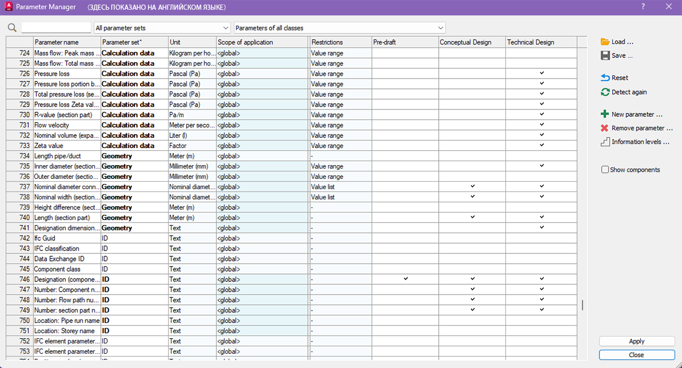This screenshot has width=682, height=368.
Task: Toggle Pre-draft check for Designation component row
Action: 406,279
